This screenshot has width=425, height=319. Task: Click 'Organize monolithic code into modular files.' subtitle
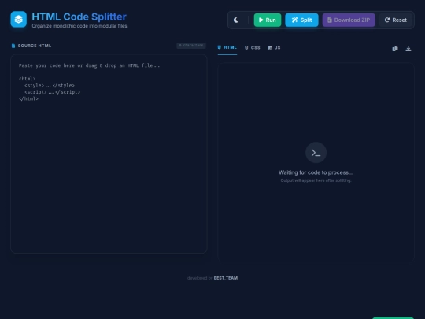80,26
